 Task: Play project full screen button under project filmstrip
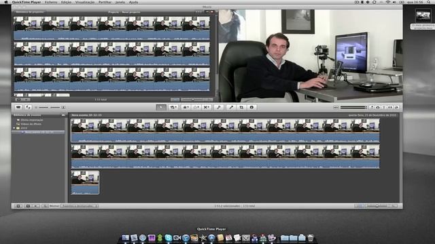(x=18, y=100)
